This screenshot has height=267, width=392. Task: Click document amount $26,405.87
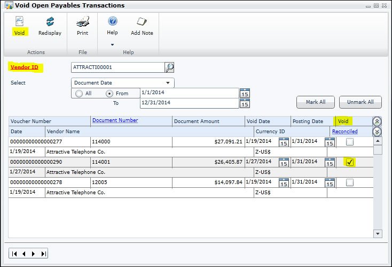[228, 162]
